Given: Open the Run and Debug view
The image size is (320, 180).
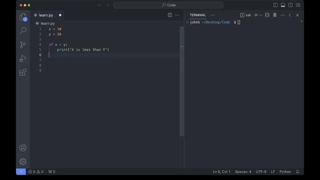Looking at the screenshot, I should 23,58.
